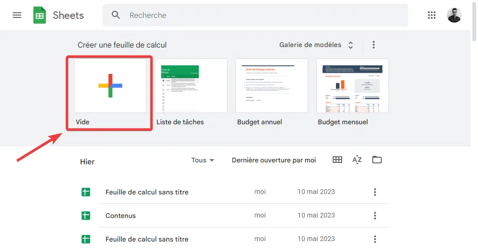Switch to grid view
Image resolution: width=478 pixels, height=250 pixels.
click(x=337, y=160)
